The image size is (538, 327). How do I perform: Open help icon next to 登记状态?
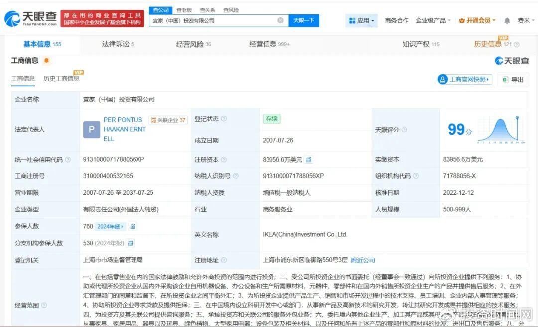(x=224, y=119)
